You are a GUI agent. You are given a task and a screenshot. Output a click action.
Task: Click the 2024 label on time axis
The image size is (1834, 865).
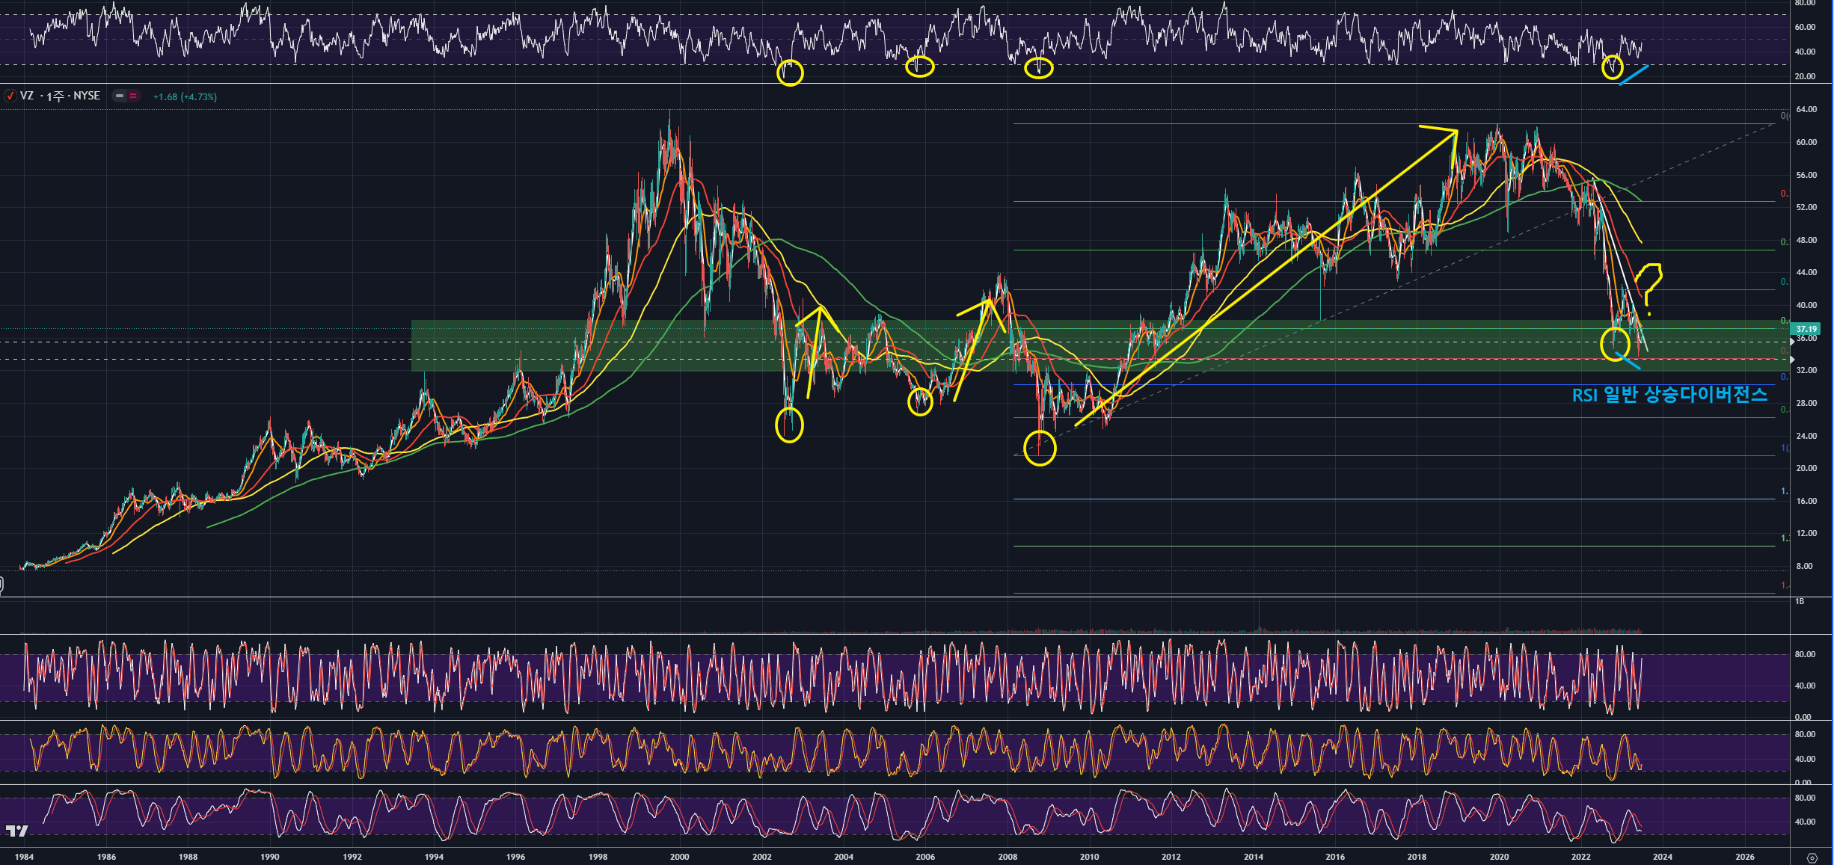pyautogui.click(x=1662, y=857)
